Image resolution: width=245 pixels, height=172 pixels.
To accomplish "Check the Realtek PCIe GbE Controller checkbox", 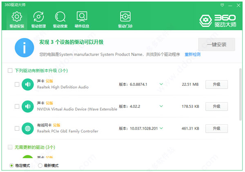I will (17, 129).
